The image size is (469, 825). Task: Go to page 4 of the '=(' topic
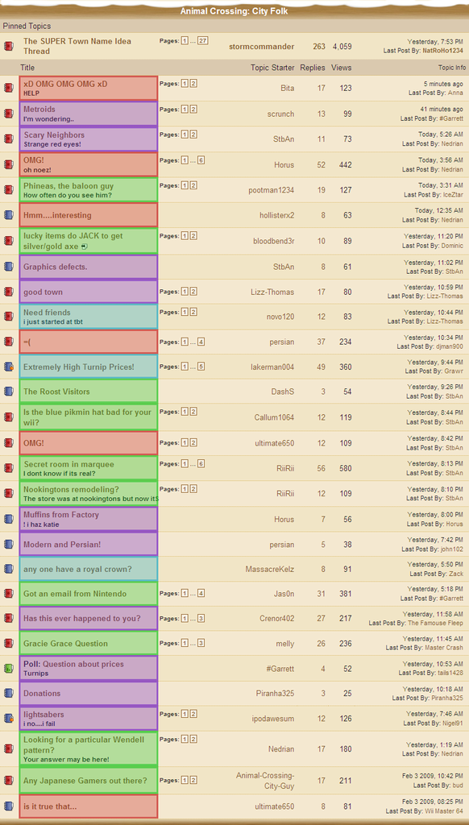201,342
